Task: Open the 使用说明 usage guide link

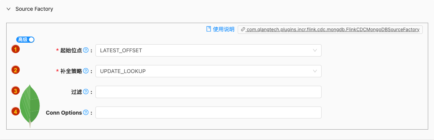Action: coord(223,29)
